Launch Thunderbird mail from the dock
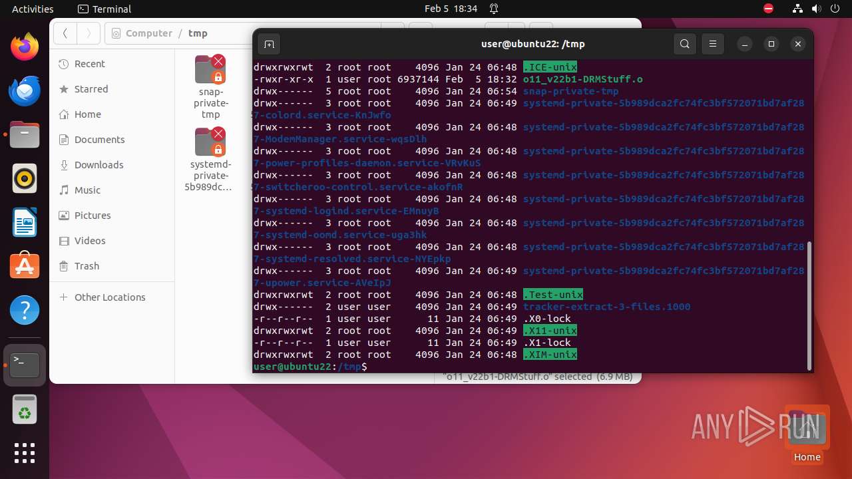Screen dimensions: 852x479 25,91
